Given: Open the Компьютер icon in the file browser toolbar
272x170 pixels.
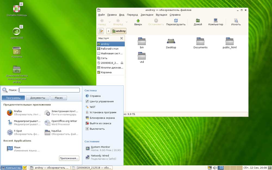Looking at the screenshot, I should point(216,21).
